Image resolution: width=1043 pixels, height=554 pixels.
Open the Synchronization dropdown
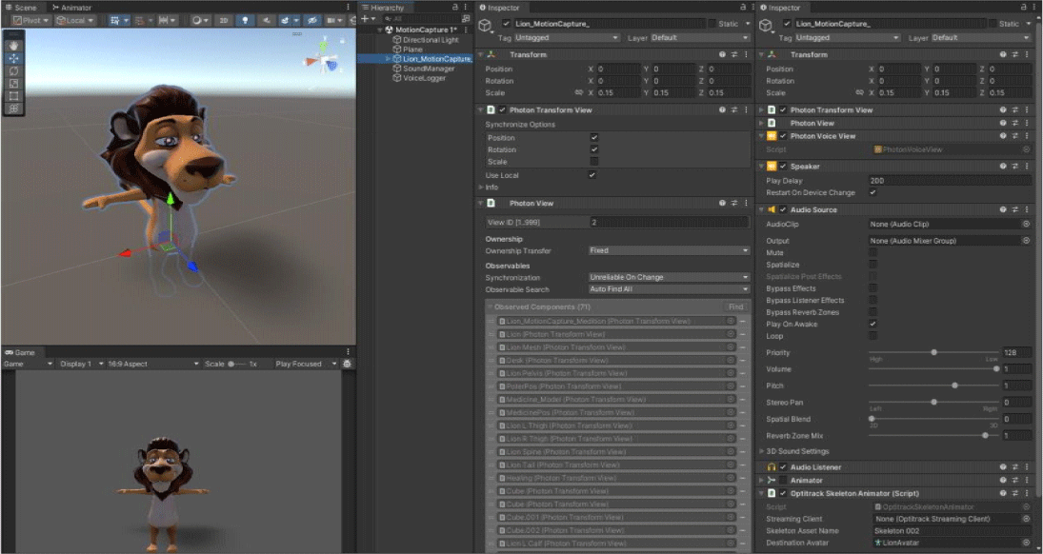(669, 277)
